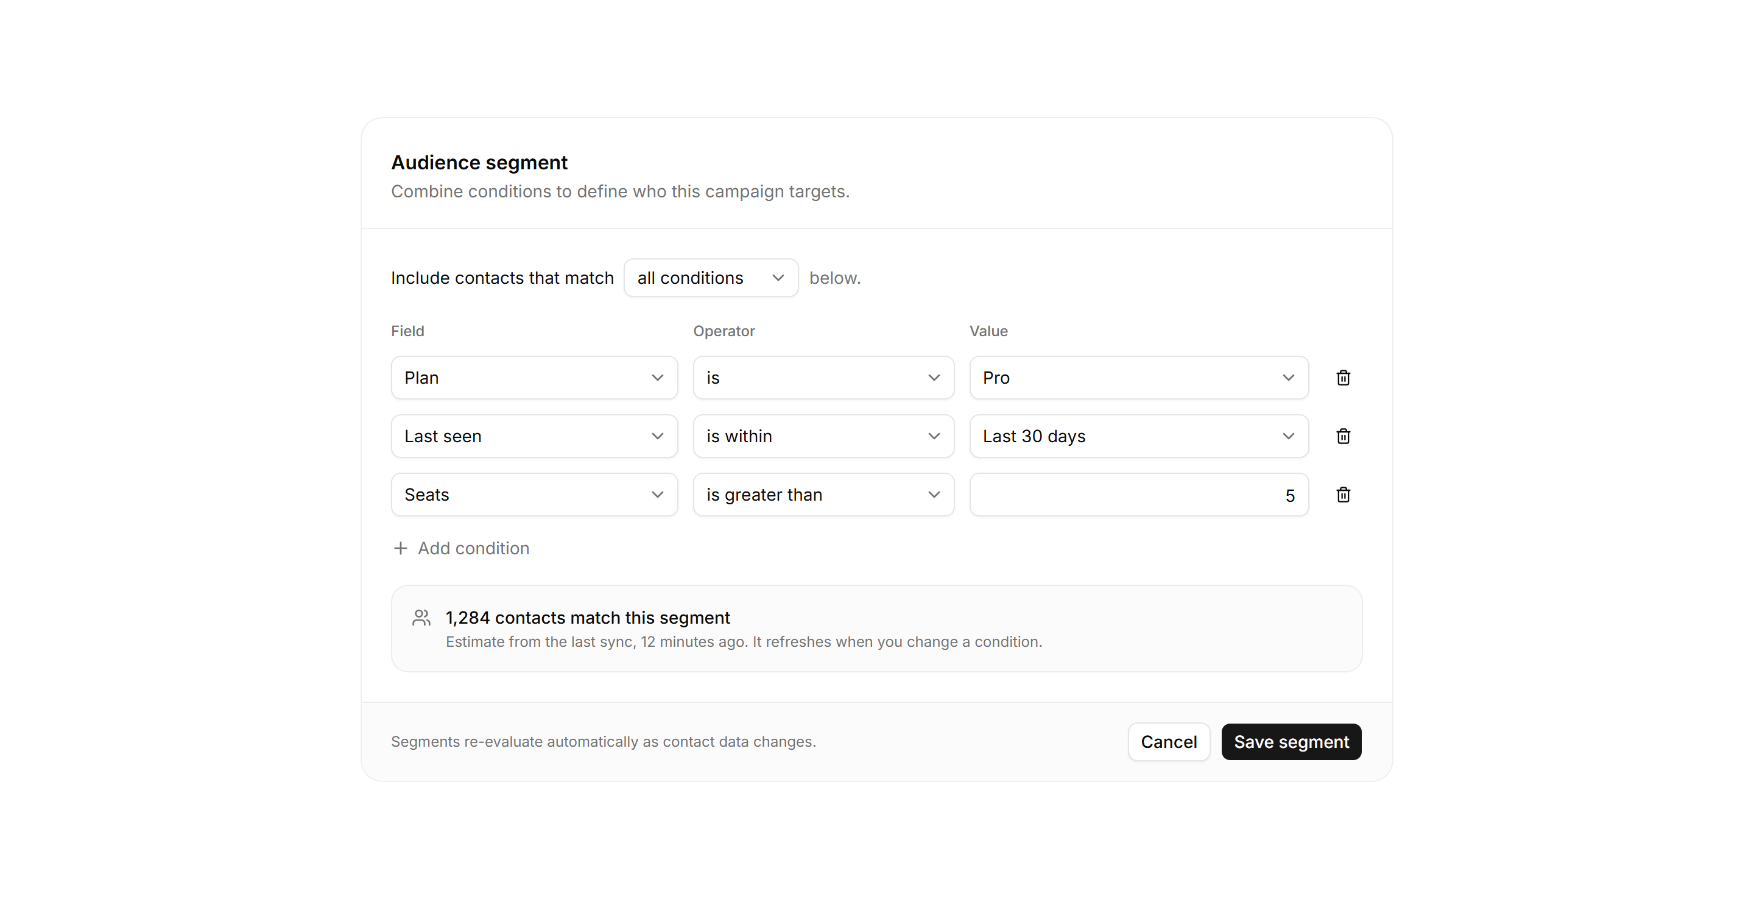1754x899 pixels.
Task: Delete the Last seen condition row
Action: (x=1343, y=436)
